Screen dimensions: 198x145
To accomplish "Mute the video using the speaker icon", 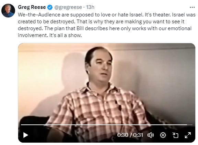I will (151, 135).
